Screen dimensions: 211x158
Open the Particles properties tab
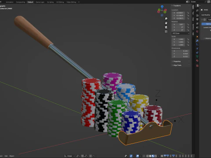pos(197,45)
